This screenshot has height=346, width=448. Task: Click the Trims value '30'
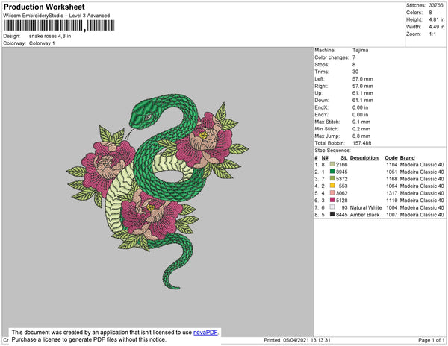[355, 72]
